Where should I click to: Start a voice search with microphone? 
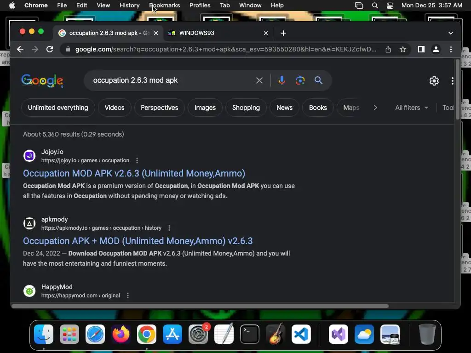(282, 80)
